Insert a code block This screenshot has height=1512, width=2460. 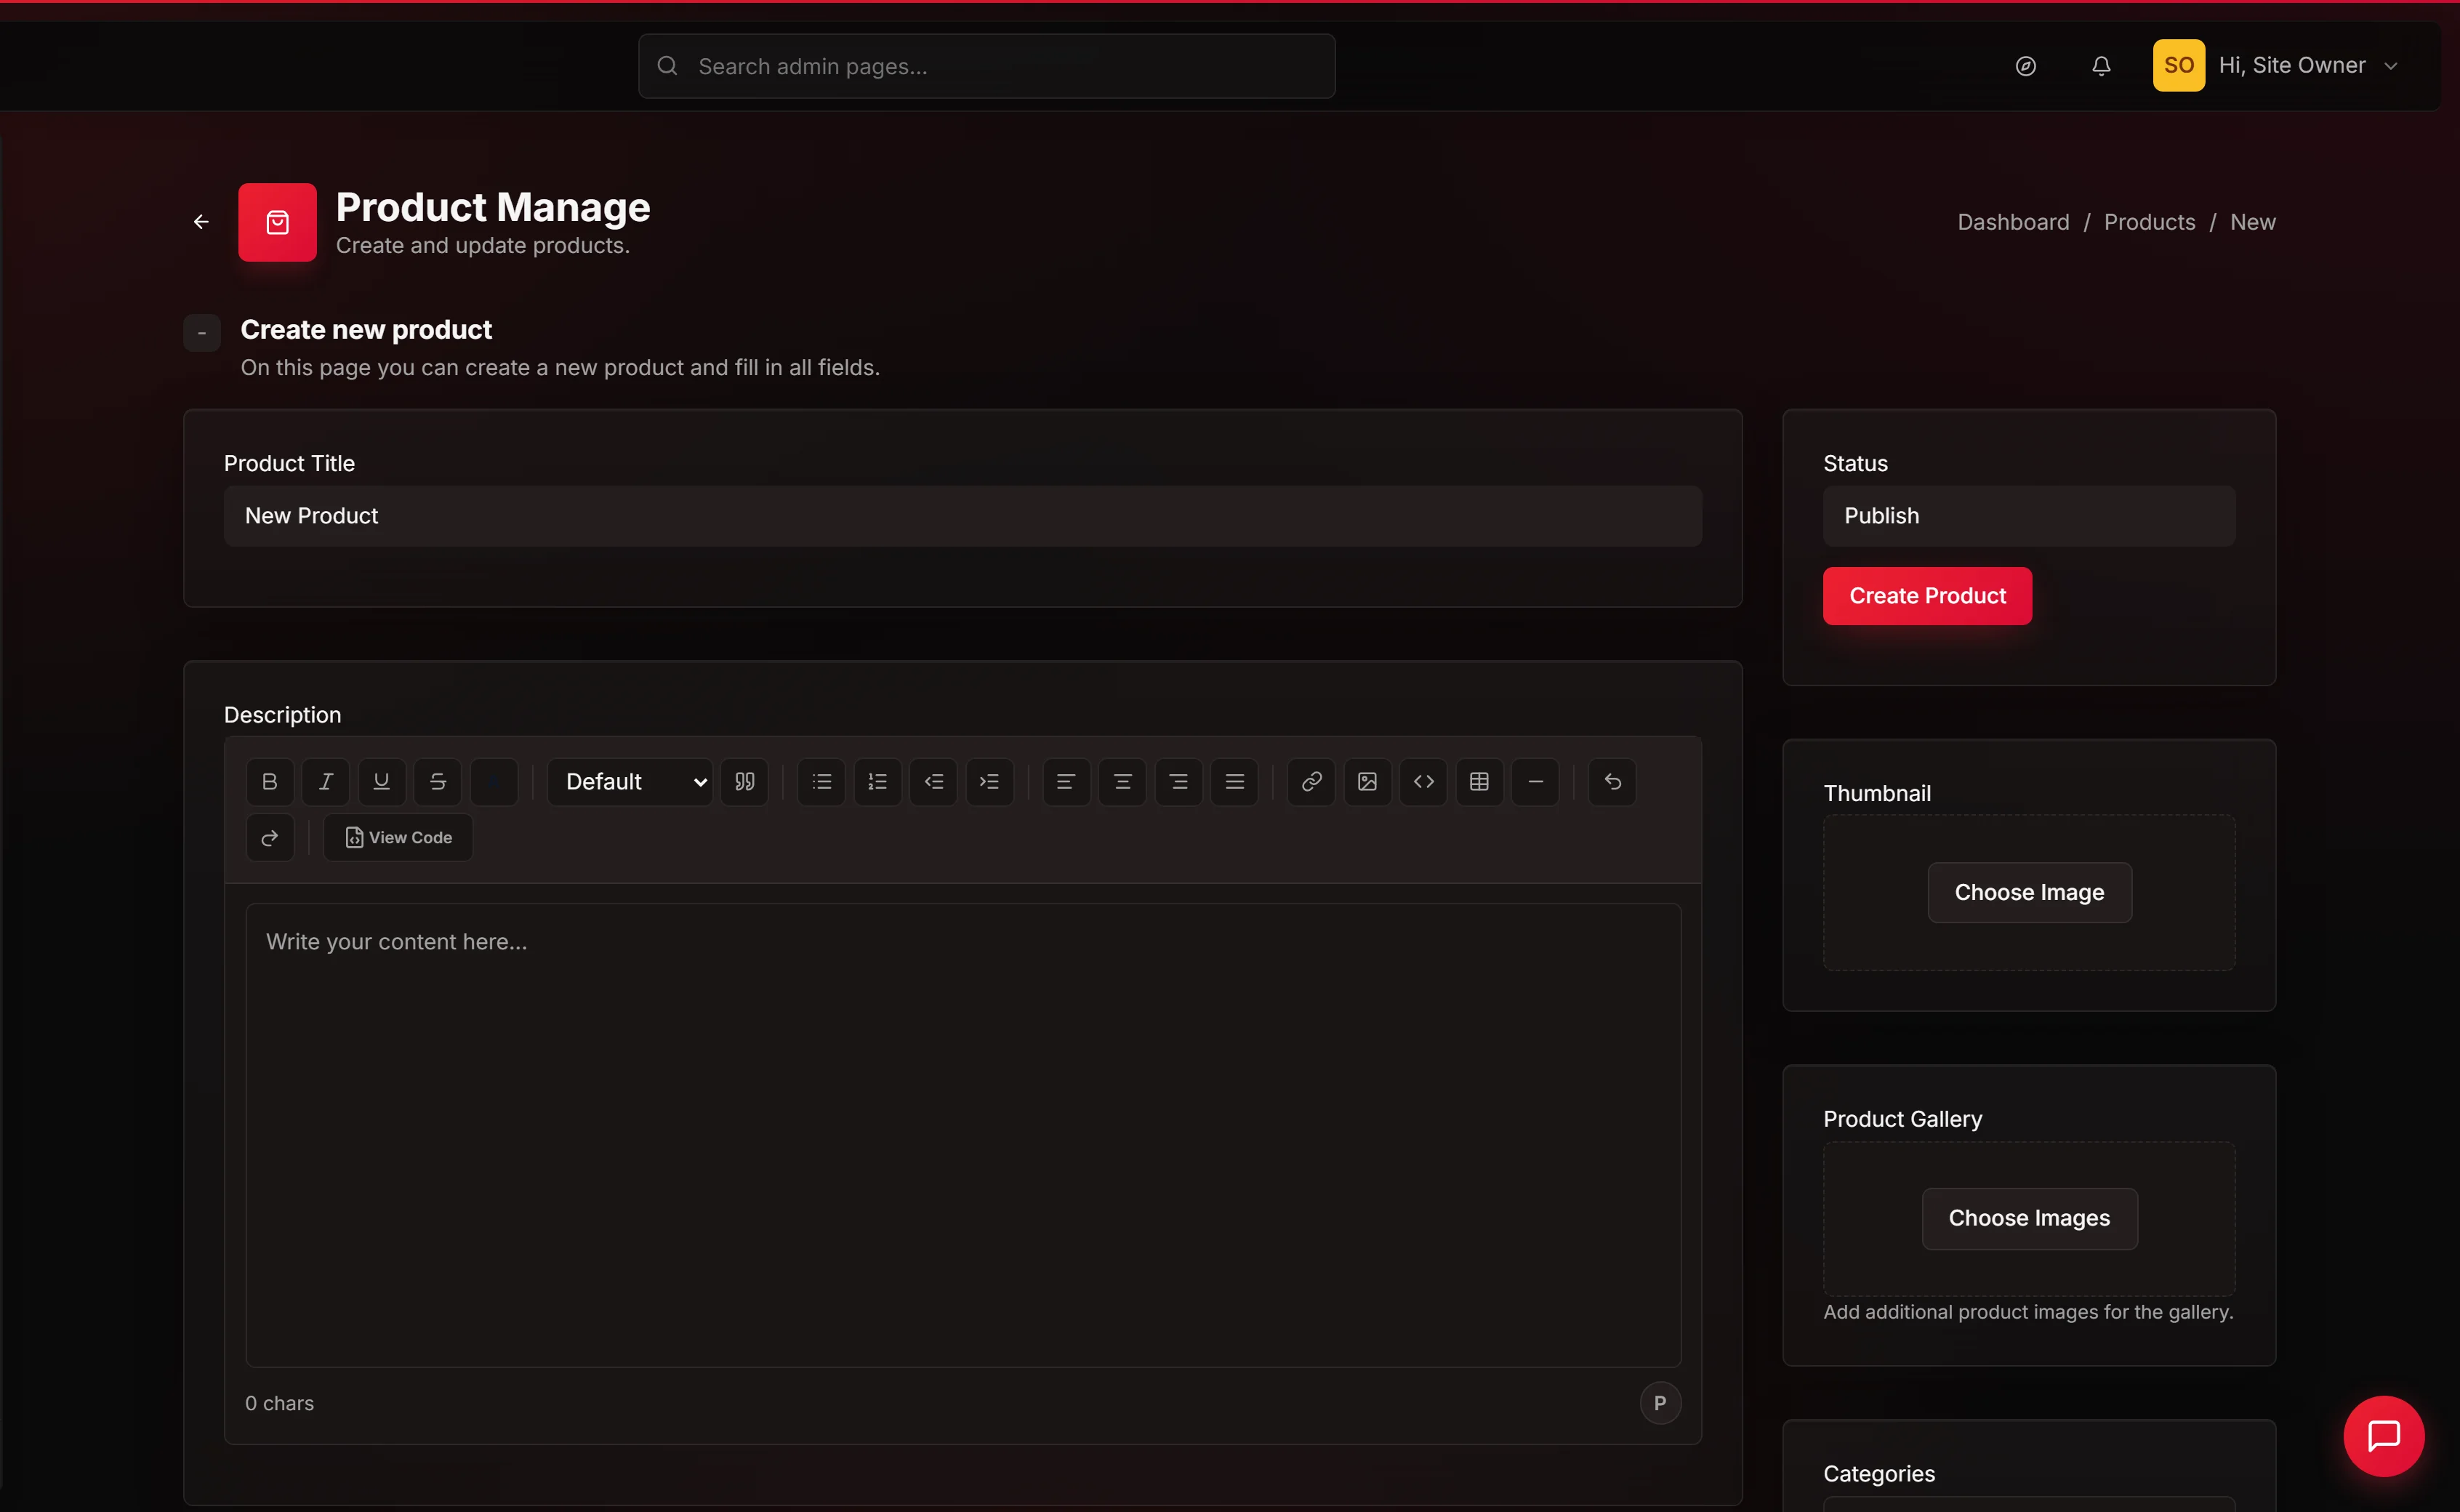pos(1424,782)
